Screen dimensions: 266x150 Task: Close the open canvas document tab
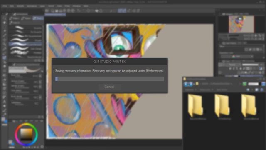(64, 15)
